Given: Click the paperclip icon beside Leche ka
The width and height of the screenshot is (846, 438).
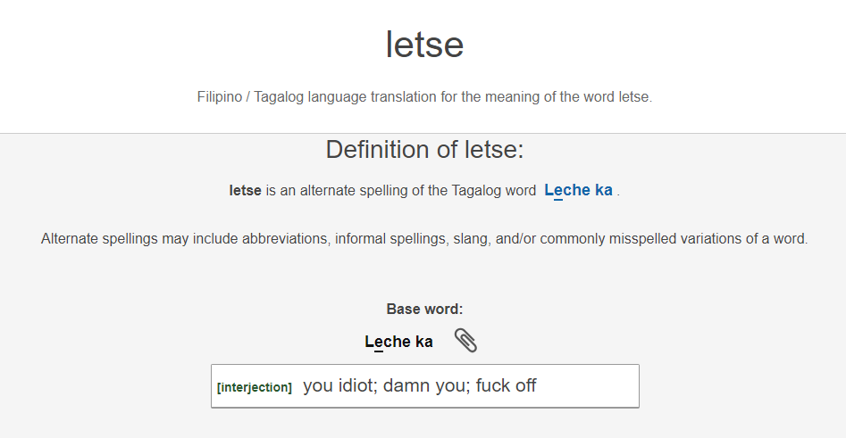Looking at the screenshot, I should point(465,341).
